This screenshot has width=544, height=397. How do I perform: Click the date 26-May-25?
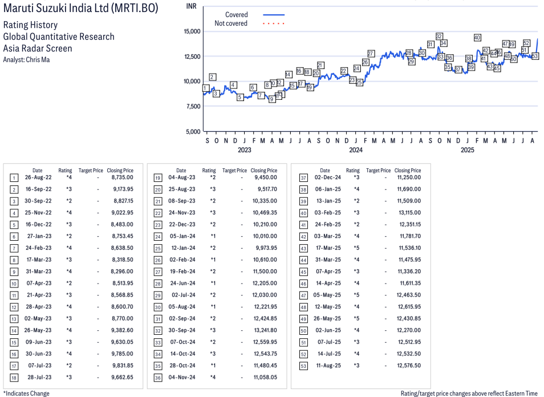[x=327, y=318]
